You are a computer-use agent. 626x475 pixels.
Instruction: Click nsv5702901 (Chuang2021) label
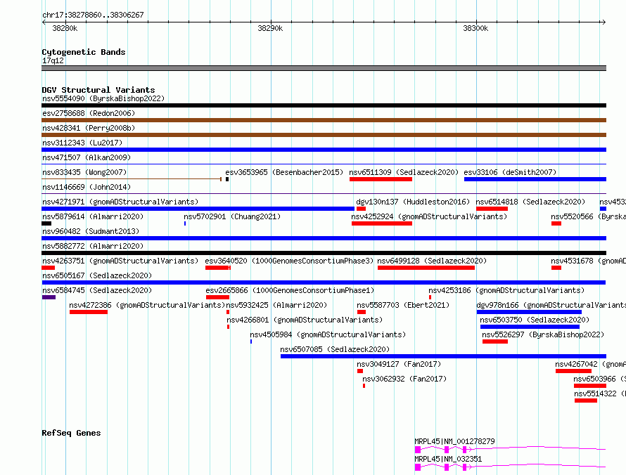(x=232, y=216)
